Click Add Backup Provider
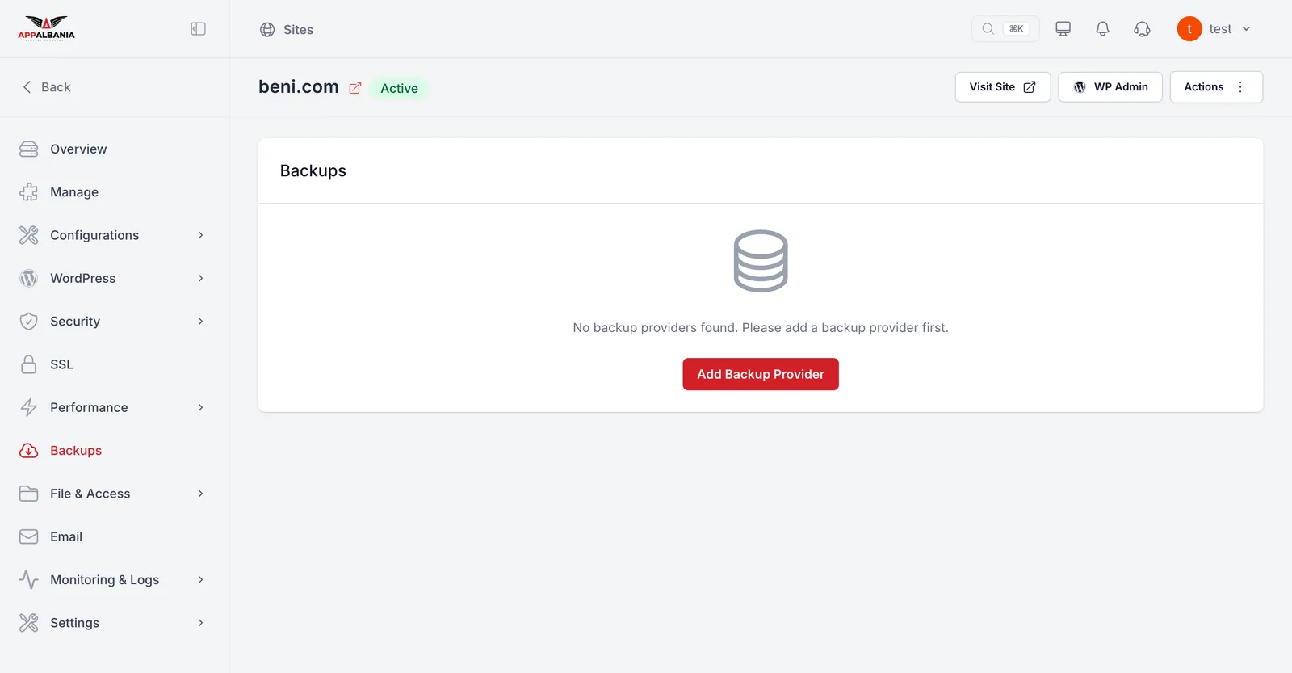This screenshot has height=673, width=1292. pyautogui.click(x=761, y=374)
